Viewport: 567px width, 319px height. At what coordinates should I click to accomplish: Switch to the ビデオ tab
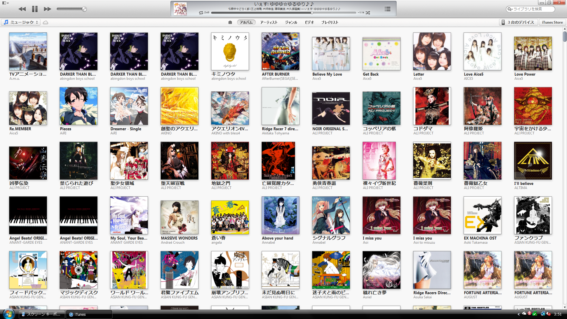(309, 22)
